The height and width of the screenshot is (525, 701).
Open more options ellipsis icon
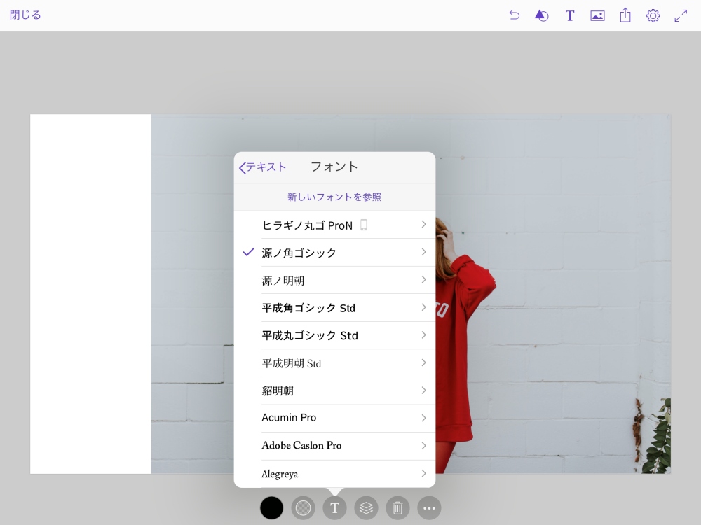pyautogui.click(x=429, y=508)
